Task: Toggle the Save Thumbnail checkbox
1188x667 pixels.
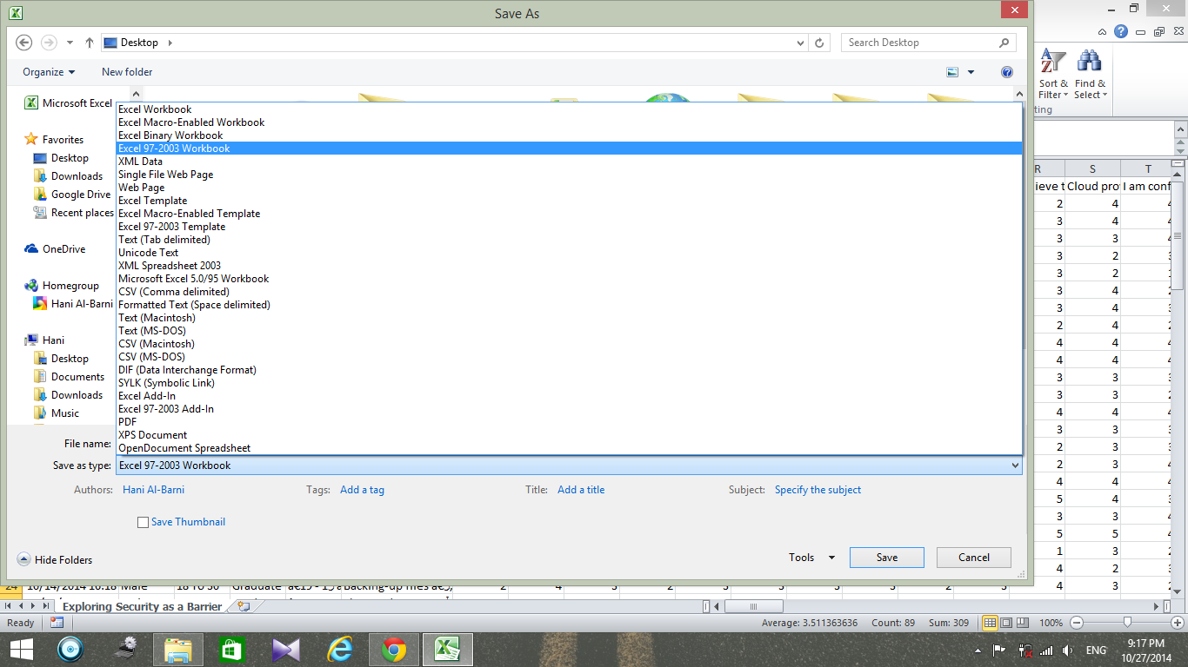Action: tap(143, 522)
